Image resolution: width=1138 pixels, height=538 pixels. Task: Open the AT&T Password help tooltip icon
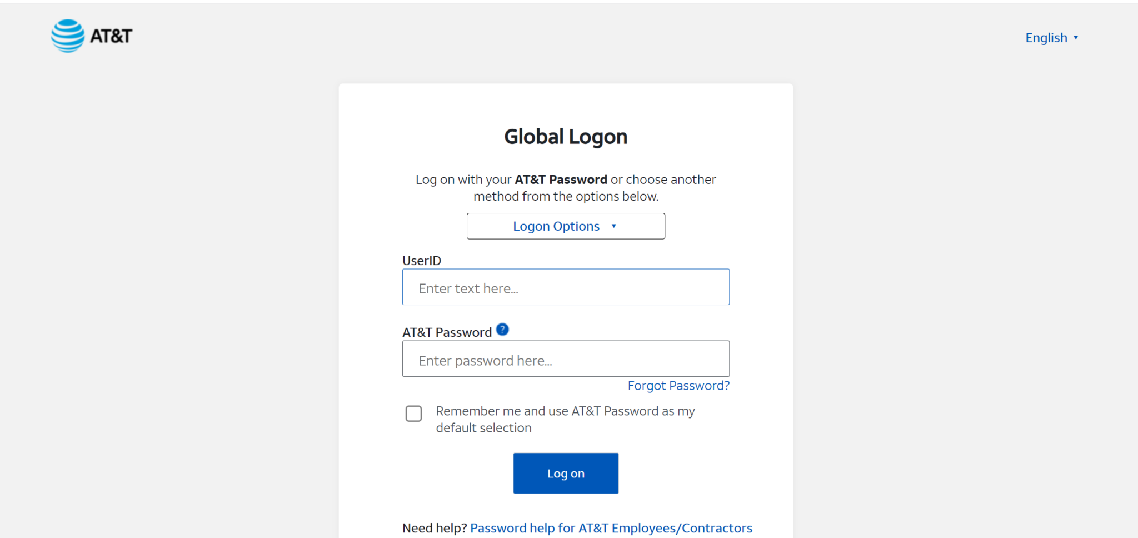pos(502,329)
